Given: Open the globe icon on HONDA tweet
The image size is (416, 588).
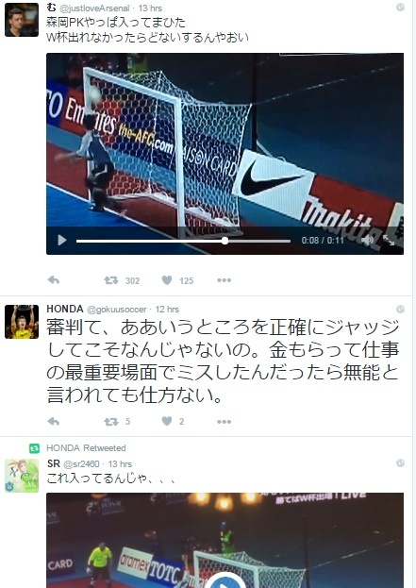Looking at the screenshot, I should point(400,309).
